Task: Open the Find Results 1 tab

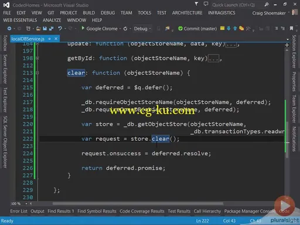Action: point(61,211)
